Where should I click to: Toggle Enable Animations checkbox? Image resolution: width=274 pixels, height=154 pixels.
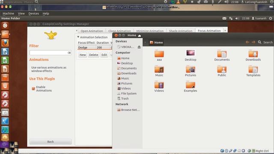33,89
